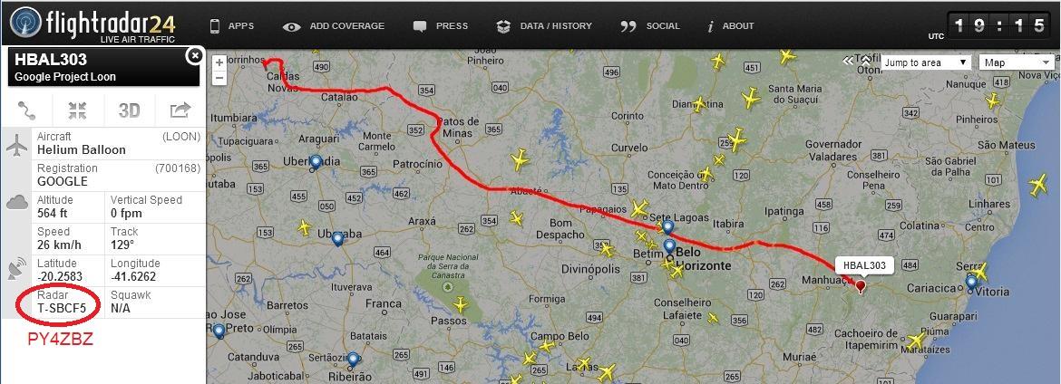Show the flight route path icon
The height and width of the screenshot is (384, 1061).
click(x=27, y=110)
